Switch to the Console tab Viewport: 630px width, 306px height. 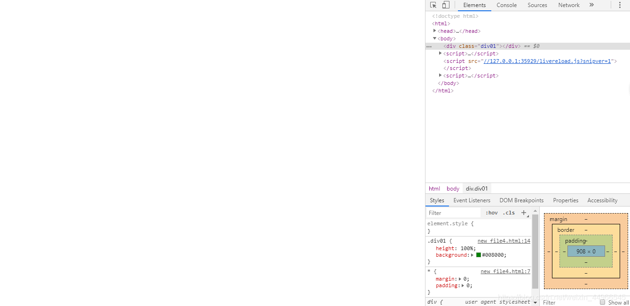point(507,5)
